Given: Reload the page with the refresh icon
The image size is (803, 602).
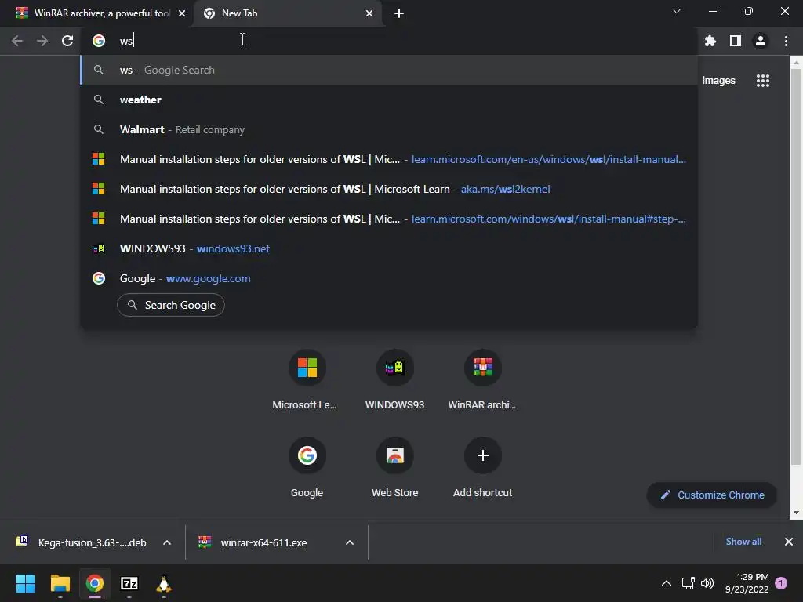Looking at the screenshot, I should pyautogui.click(x=67, y=41).
